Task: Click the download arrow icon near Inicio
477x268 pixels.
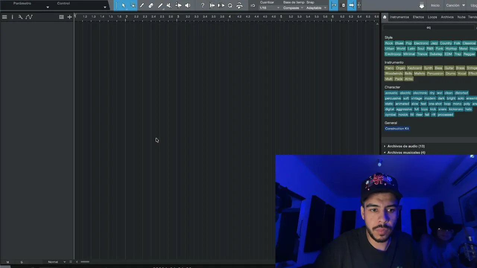Action: coord(422,6)
